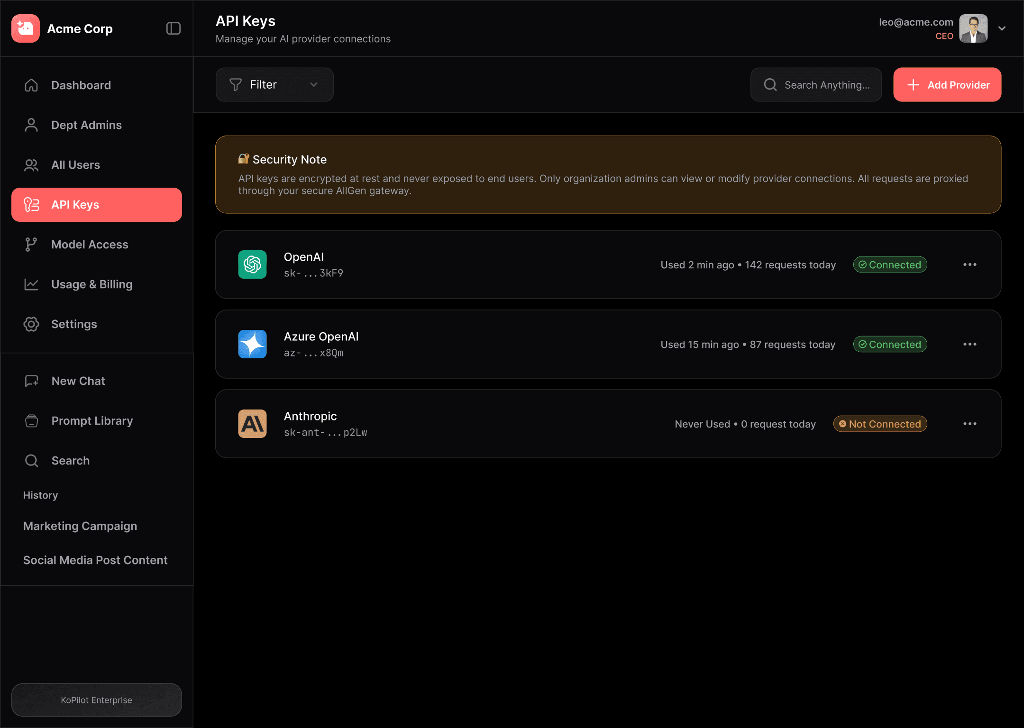Start a New Chat from the sidebar

point(78,381)
